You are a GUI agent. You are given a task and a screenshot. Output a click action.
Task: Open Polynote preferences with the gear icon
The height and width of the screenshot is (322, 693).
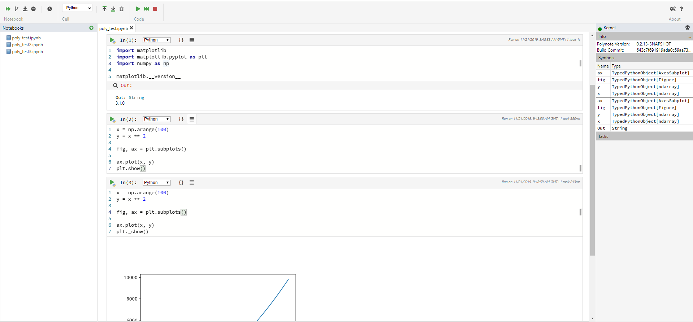(673, 9)
